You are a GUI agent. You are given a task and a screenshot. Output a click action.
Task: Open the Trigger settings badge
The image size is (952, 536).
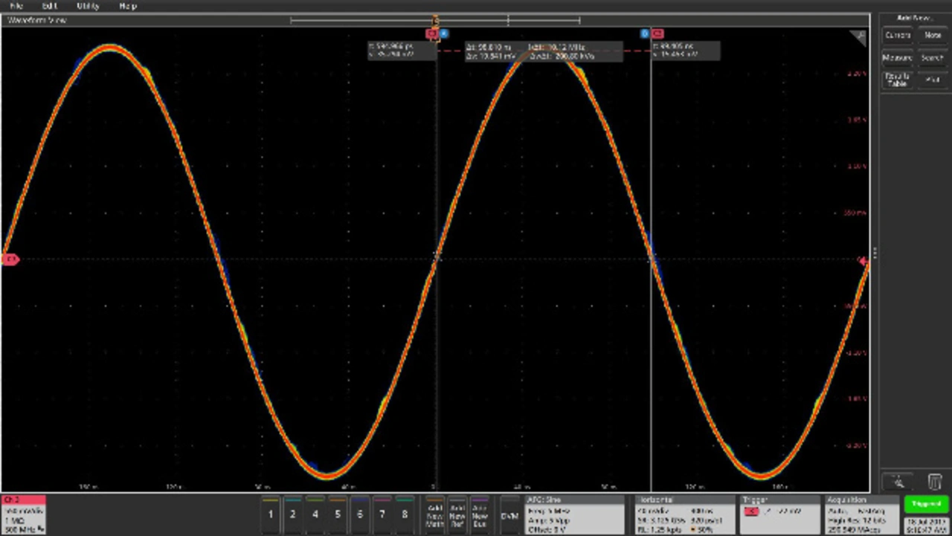tap(780, 514)
